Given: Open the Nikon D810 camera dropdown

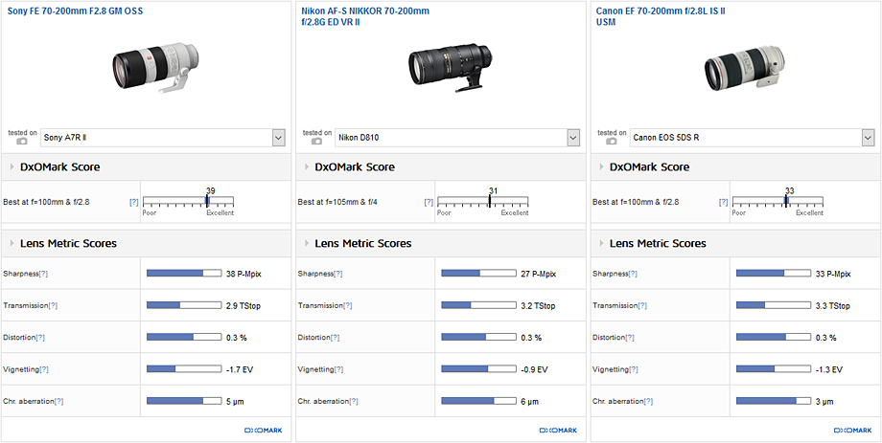Looking at the screenshot, I should (x=573, y=138).
